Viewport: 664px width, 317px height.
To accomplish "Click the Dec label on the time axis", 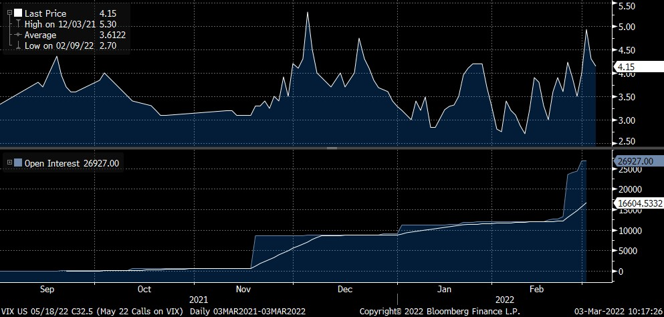I will pyautogui.click(x=345, y=290).
